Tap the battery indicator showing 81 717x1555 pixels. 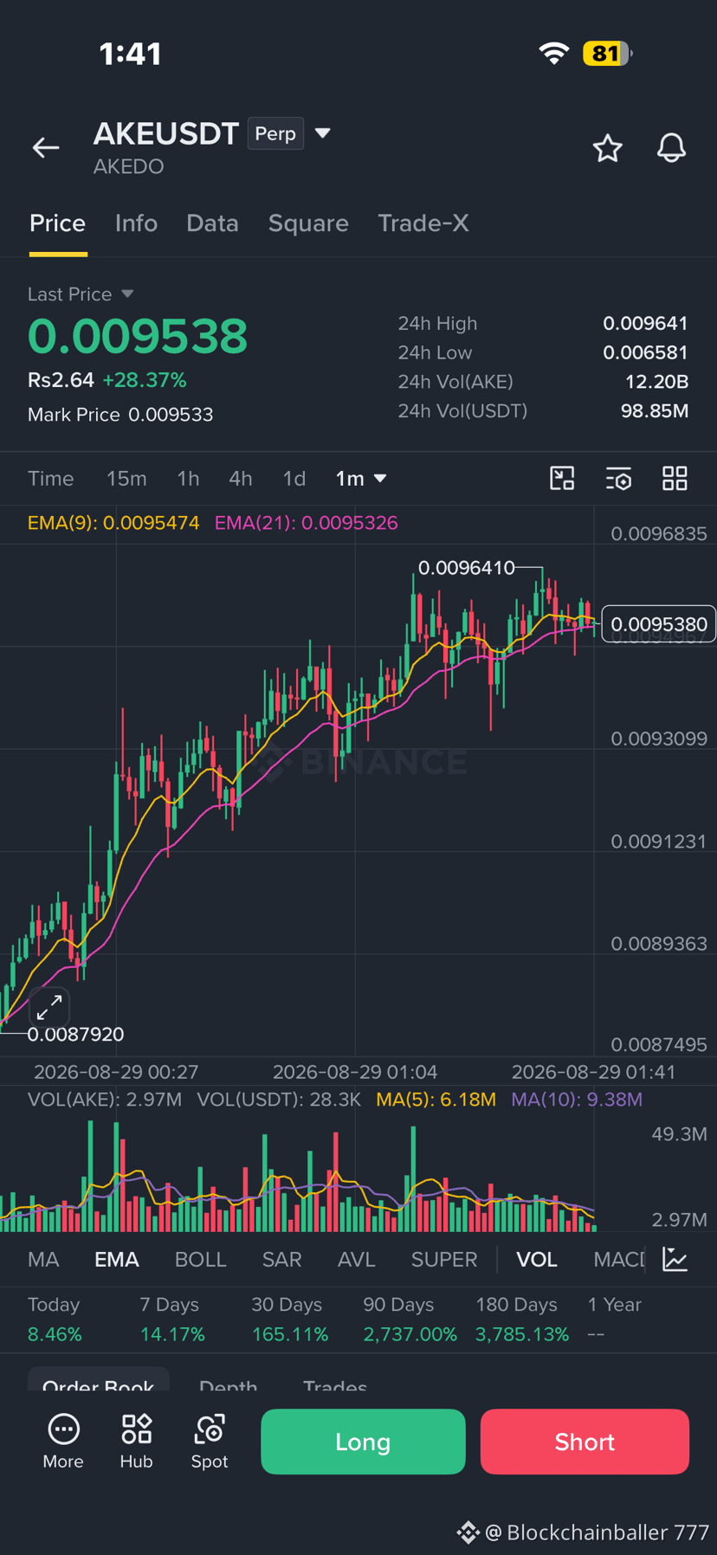[607, 54]
